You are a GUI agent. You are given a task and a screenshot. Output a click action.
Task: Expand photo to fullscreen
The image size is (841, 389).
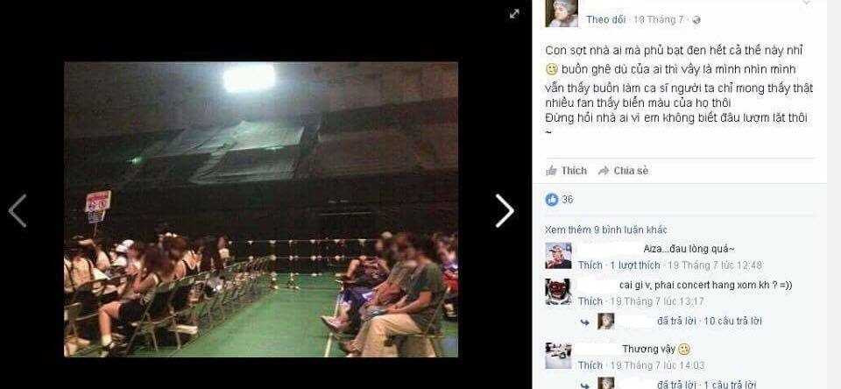click(x=514, y=14)
